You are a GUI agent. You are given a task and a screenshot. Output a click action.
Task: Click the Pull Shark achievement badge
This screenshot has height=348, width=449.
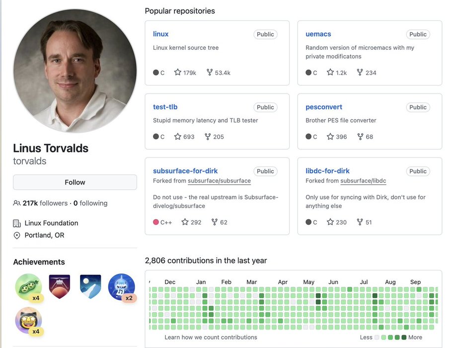[121, 286]
